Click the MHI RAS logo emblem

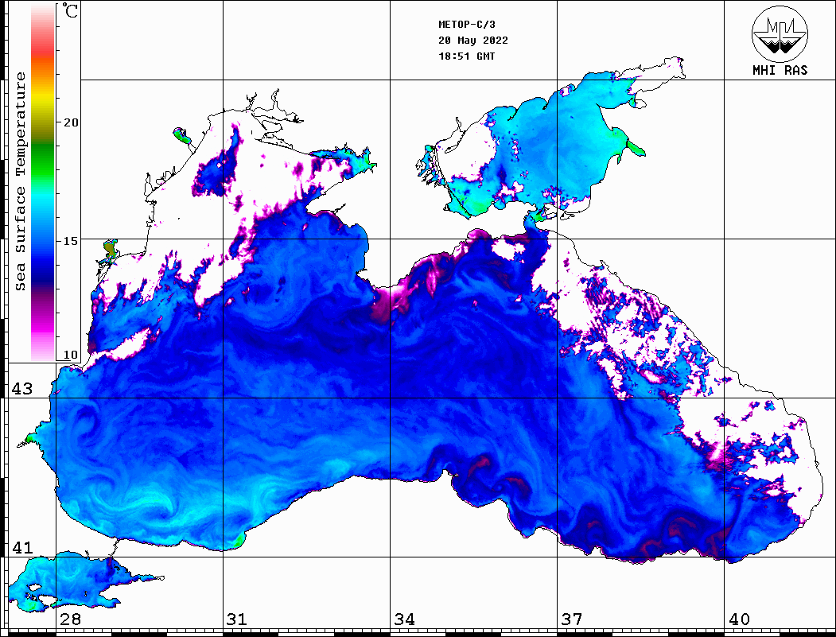click(780, 33)
